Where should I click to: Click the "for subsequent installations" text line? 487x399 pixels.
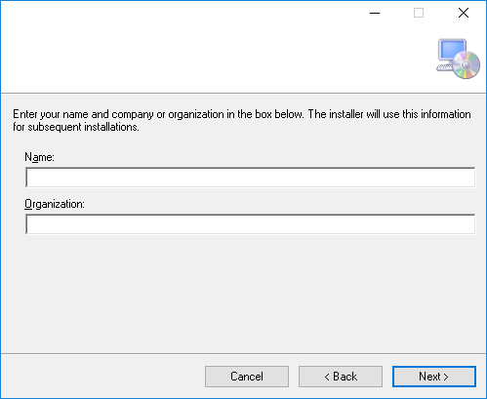[76, 127]
